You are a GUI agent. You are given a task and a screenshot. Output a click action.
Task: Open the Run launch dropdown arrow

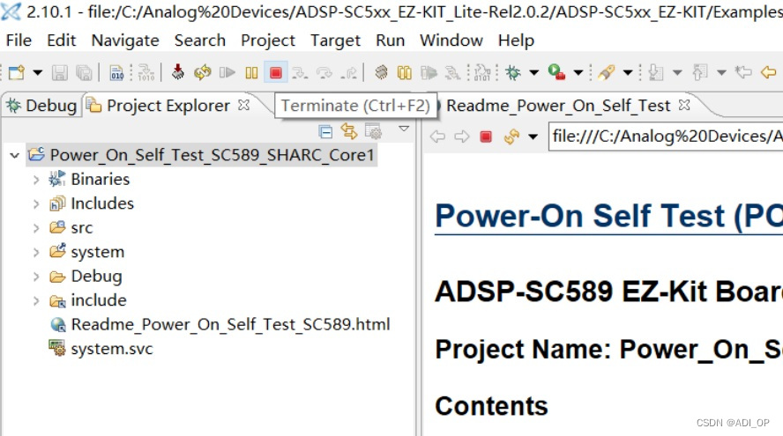(578, 73)
